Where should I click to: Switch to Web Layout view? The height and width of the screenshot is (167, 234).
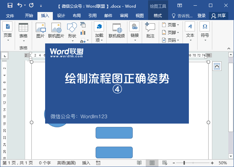pyautogui.click(x=164, y=163)
